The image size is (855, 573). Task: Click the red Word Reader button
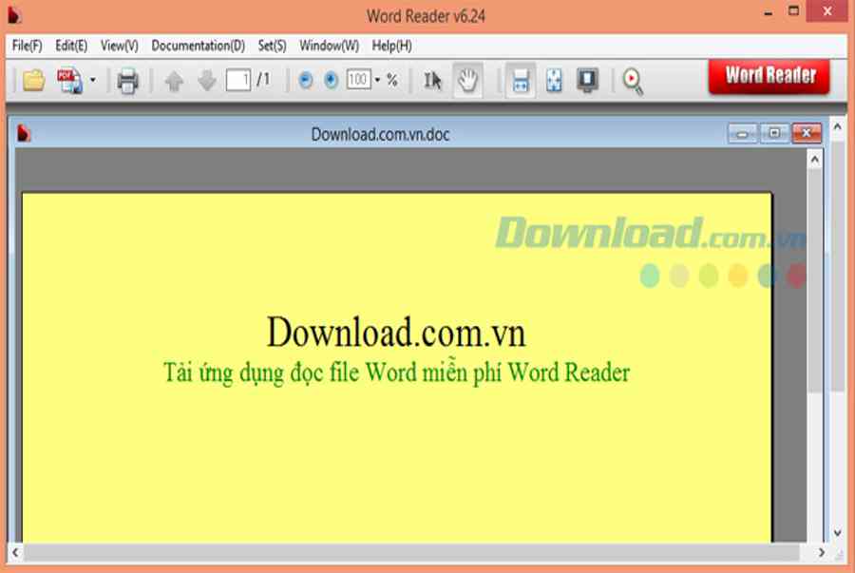pyautogui.click(x=769, y=76)
